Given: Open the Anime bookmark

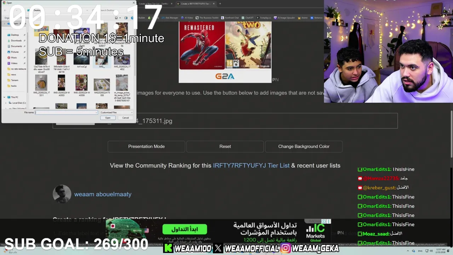Looking at the screenshot, I should (x=303, y=18).
